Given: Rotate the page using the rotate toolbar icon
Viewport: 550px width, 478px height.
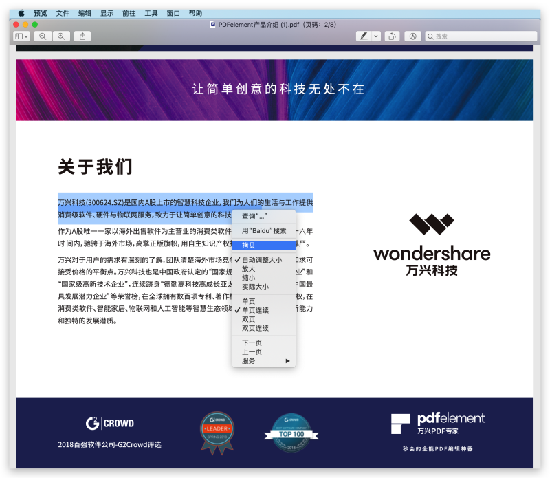Looking at the screenshot, I should (392, 36).
